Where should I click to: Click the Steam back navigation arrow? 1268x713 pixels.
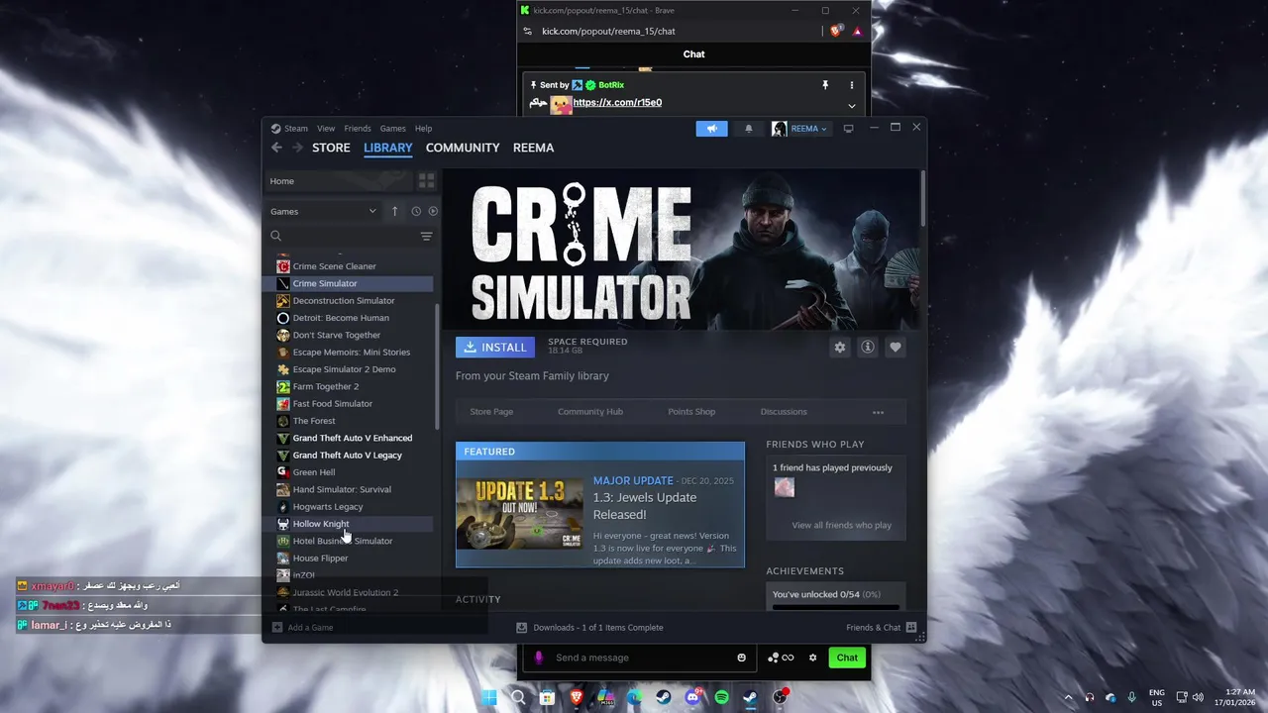[276, 148]
